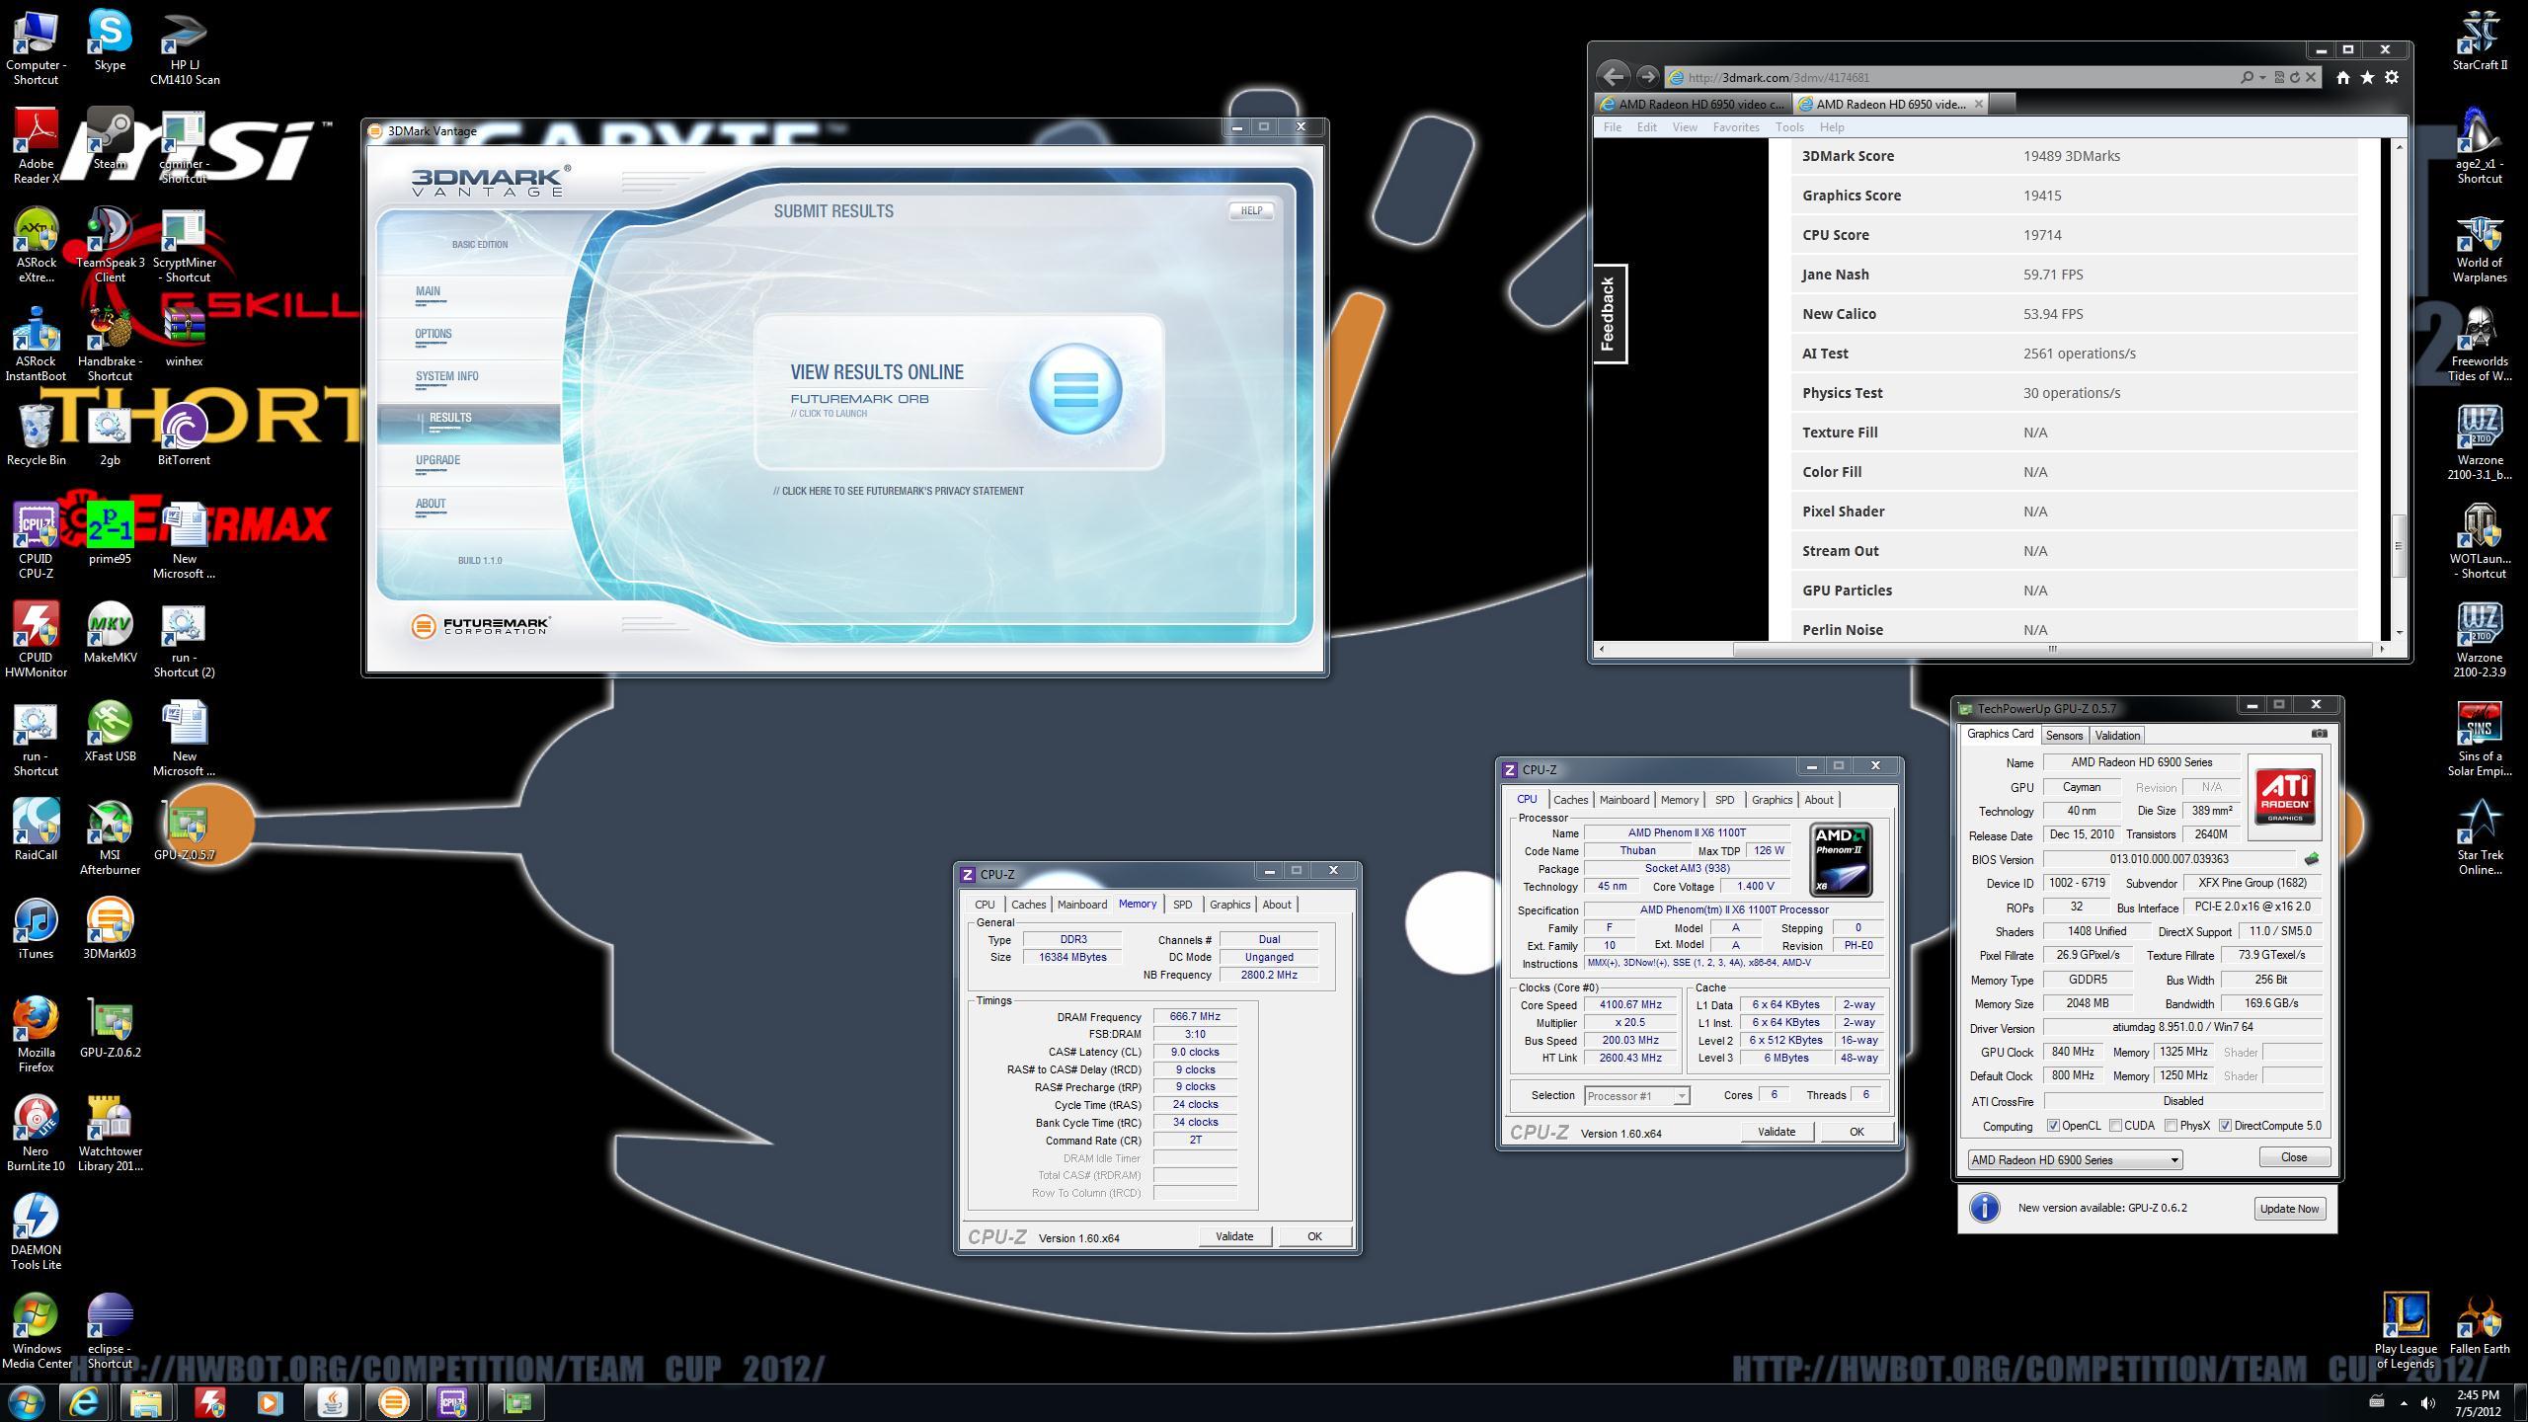
Task: Click OK in the CPU tab CPU-Z window
Action: point(1856,1132)
